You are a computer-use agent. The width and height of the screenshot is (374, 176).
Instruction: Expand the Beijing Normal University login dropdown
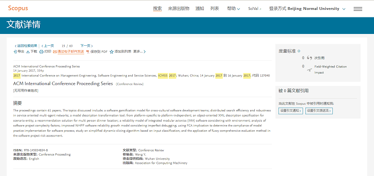307,9
